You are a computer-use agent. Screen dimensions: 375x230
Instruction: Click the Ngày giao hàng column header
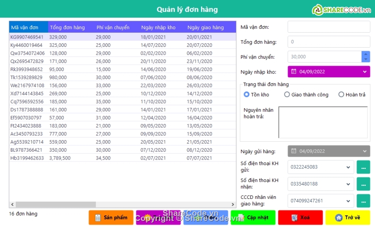[x=205, y=27]
